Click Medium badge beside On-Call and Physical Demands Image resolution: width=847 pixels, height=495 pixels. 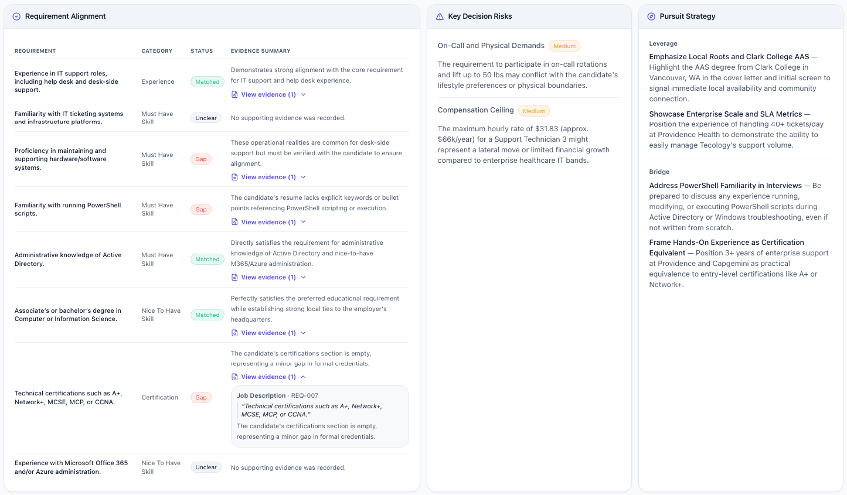click(x=564, y=46)
